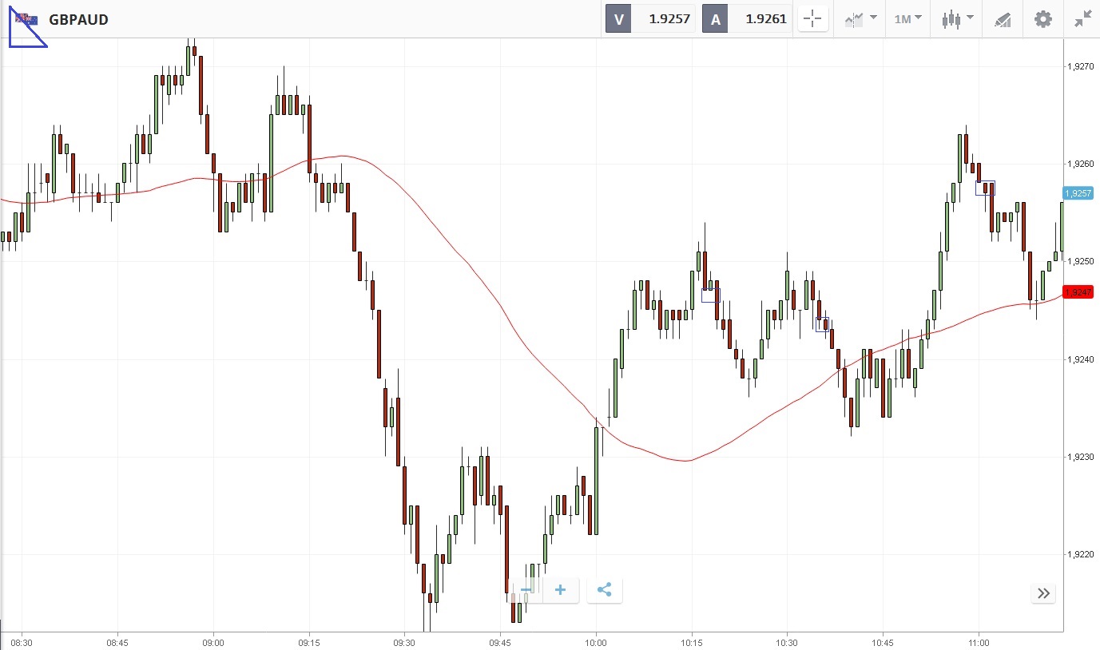Viewport: 1100px width, 650px height.
Task: Select the red 1,9247 moving average label
Action: [x=1078, y=292]
